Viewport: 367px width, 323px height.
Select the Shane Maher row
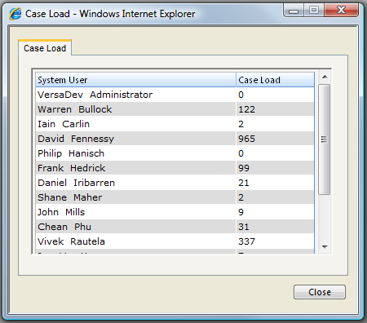(175, 197)
